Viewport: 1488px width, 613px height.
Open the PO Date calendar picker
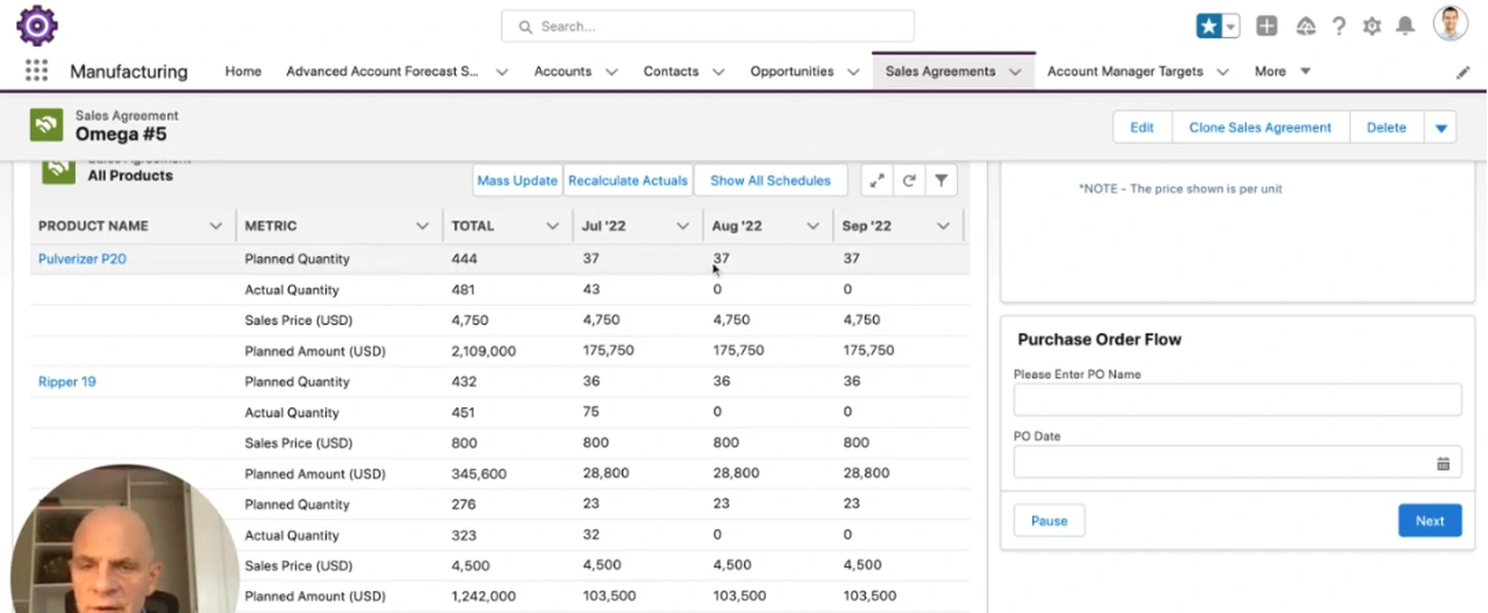1443,463
